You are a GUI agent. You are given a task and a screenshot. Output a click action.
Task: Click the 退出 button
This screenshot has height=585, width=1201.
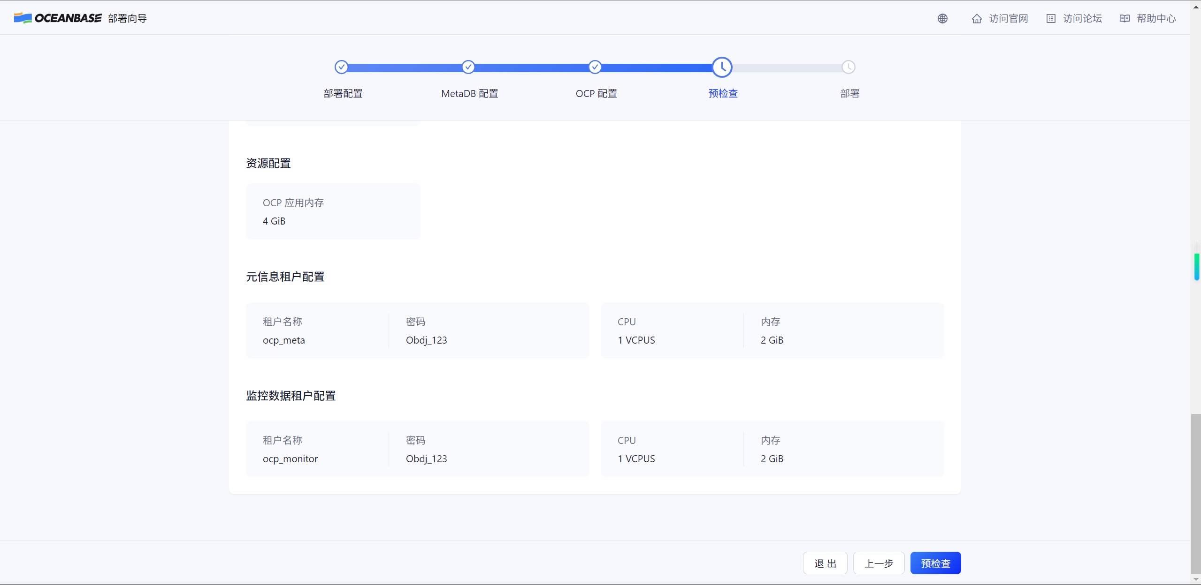click(x=825, y=563)
